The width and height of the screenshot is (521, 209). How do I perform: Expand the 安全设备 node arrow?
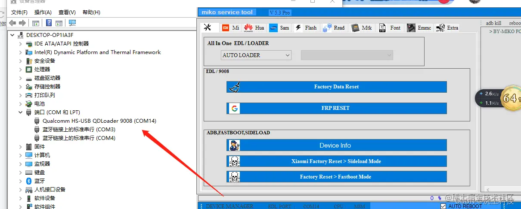pos(20,61)
